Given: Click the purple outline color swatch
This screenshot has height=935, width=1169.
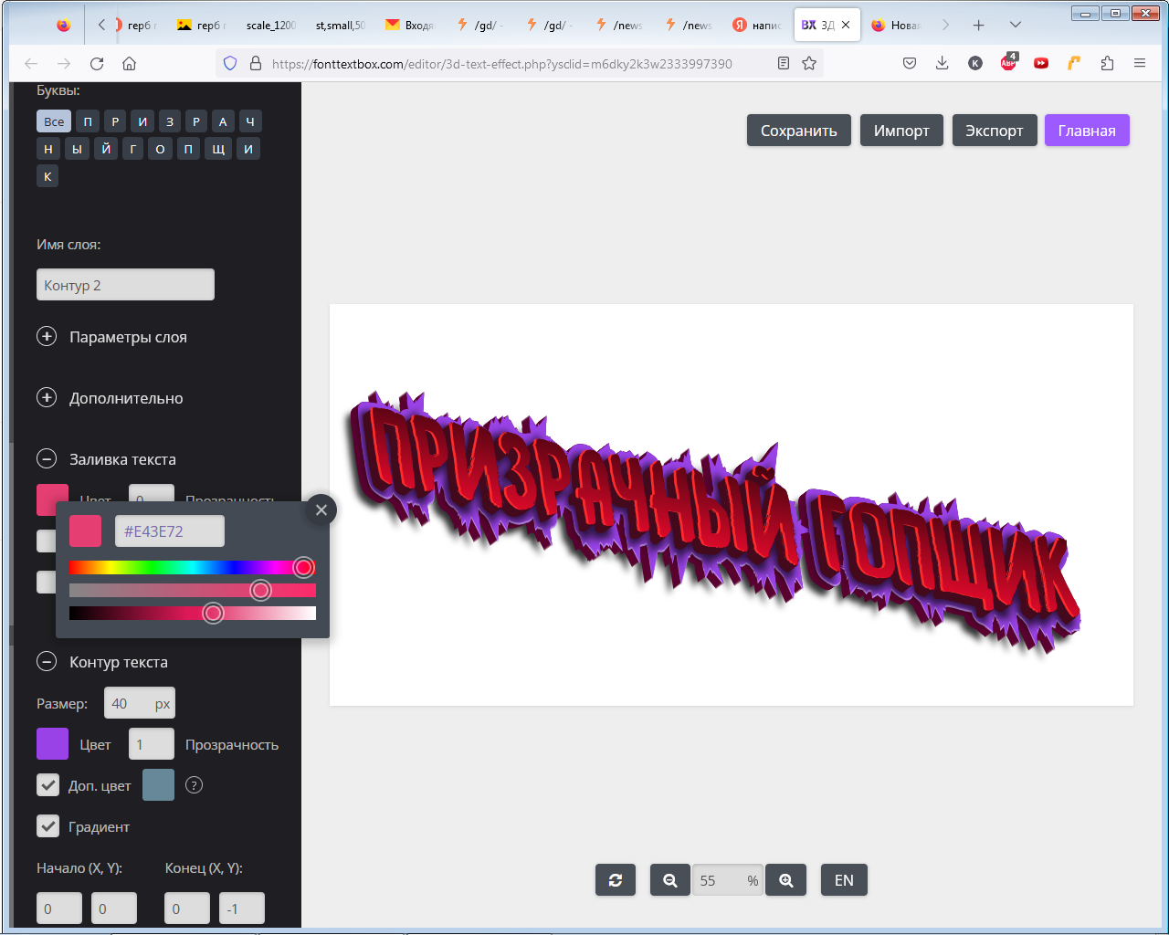Looking at the screenshot, I should (x=52, y=744).
